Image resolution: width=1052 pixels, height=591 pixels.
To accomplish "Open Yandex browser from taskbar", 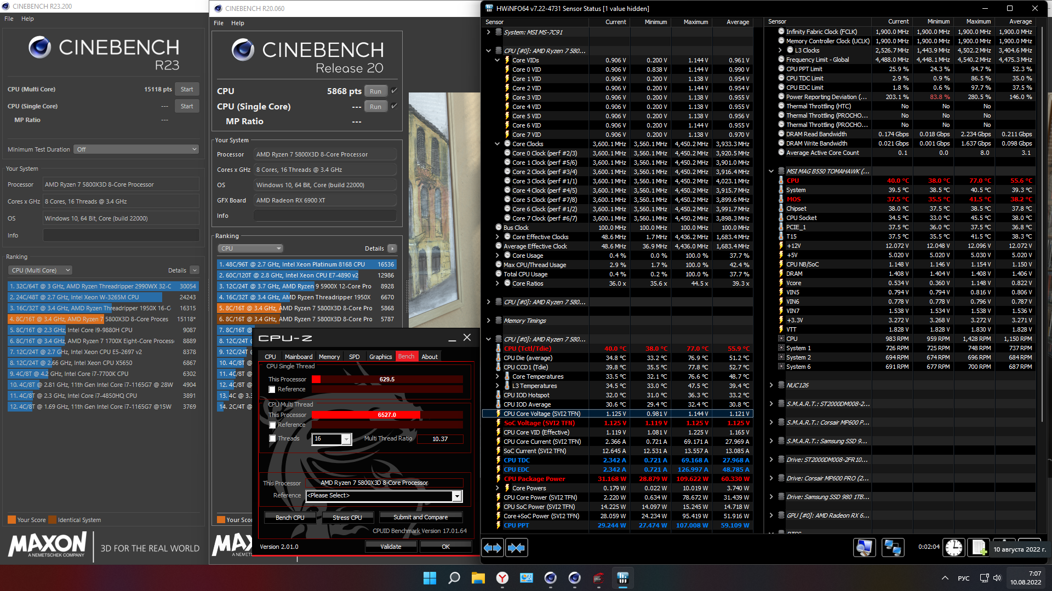I will [502, 578].
